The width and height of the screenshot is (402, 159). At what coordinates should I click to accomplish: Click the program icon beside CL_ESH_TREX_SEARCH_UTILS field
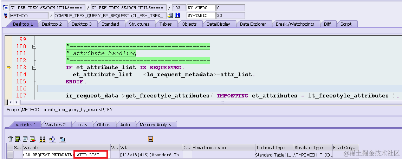tap(6, 8)
